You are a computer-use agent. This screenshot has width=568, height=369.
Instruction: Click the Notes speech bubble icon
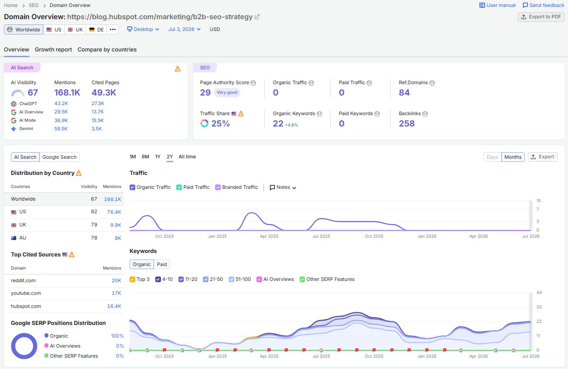coord(272,188)
